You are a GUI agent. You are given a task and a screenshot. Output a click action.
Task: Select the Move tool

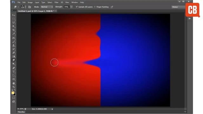point(14,15)
